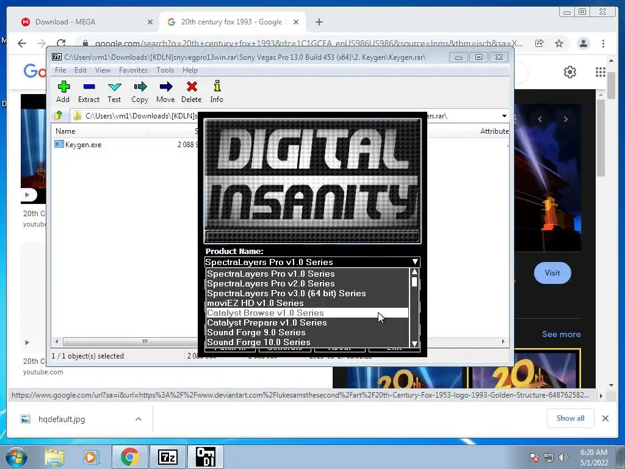Click the Info toolbar icon in 7-Zip
The image size is (625, 469).
tap(217, 92)
